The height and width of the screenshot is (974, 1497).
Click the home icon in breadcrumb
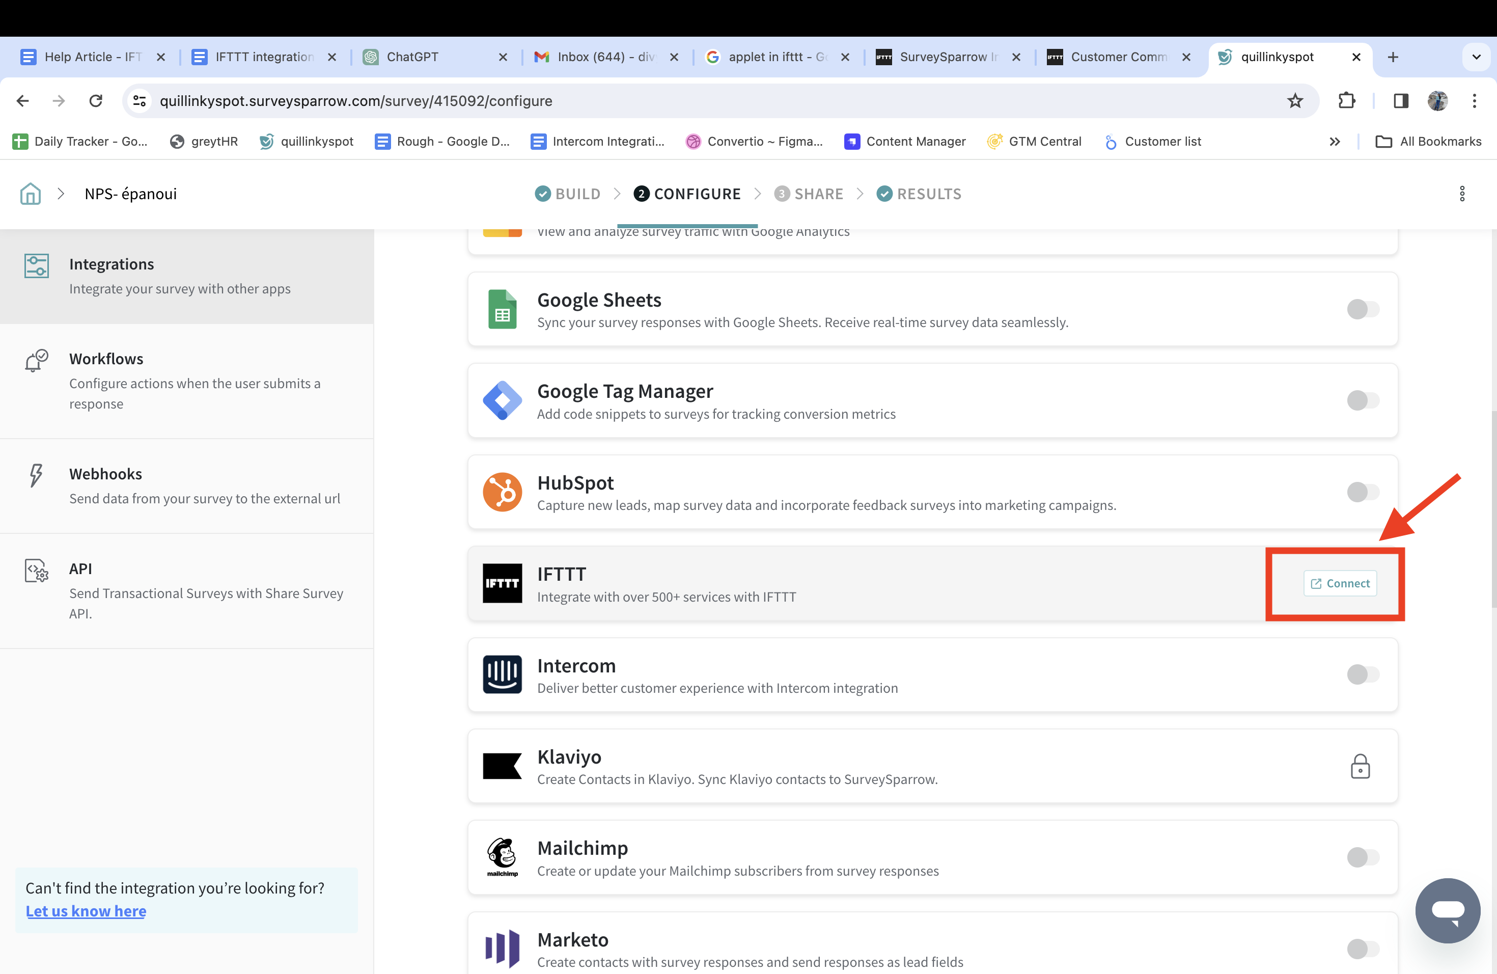coord(30,194)
